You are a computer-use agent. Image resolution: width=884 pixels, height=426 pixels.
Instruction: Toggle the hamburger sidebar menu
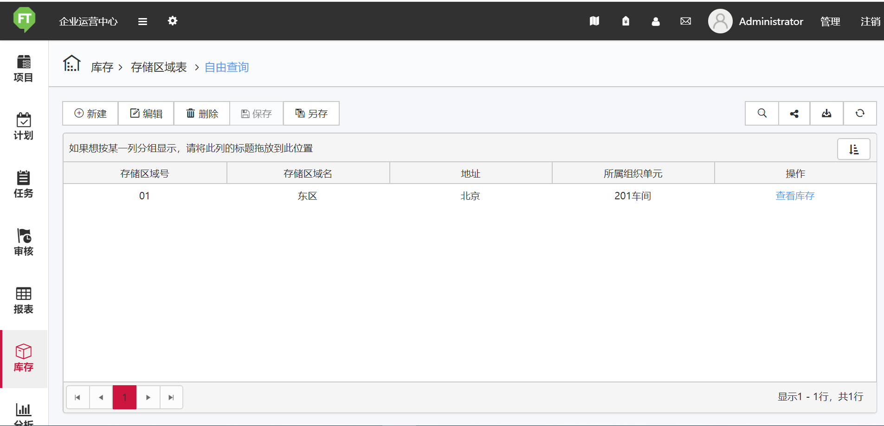click(142, 21)
